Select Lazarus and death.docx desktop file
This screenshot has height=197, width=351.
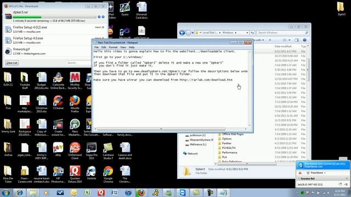[125, 151]
